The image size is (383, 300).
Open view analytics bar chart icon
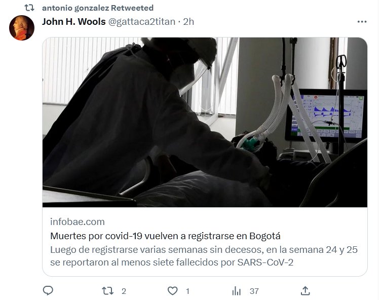[236, 291]
